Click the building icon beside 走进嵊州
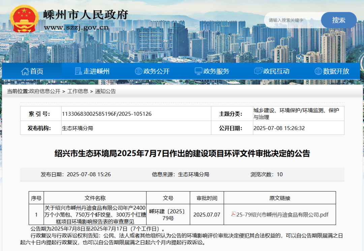 point(78,71)
